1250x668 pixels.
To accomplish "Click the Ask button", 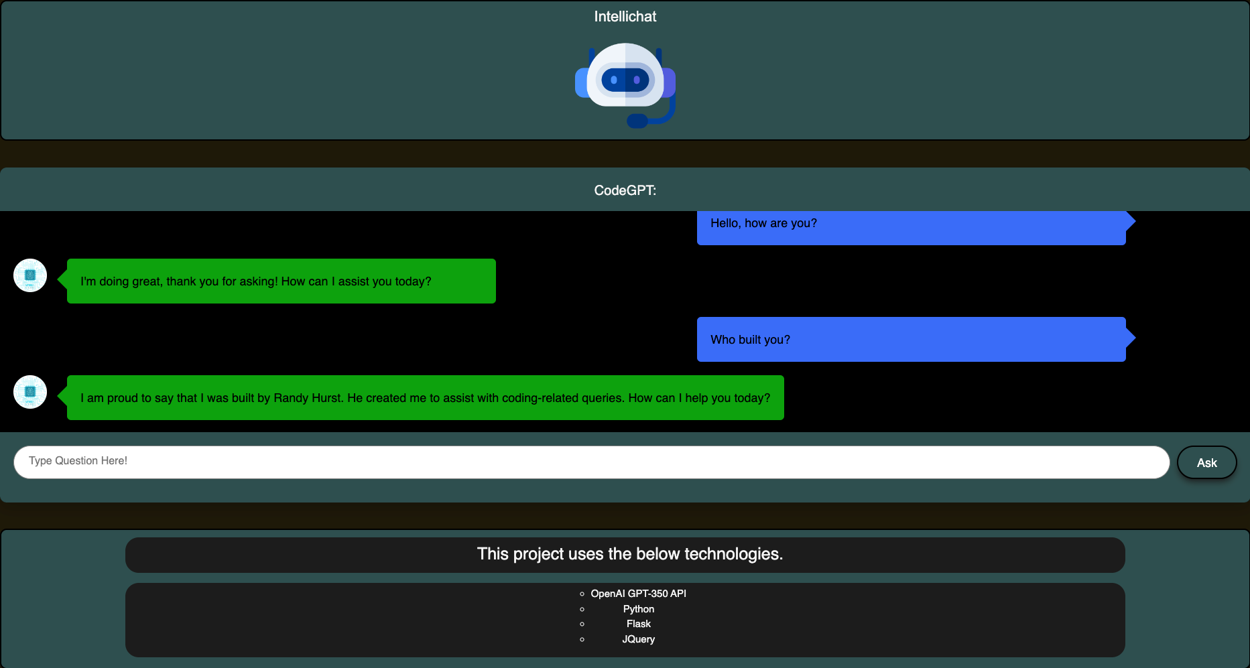I will (1206, 462).
